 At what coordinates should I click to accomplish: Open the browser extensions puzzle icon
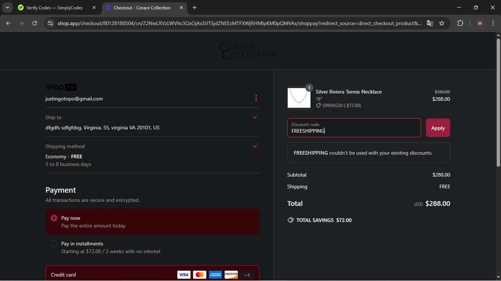tap(460, 23)
